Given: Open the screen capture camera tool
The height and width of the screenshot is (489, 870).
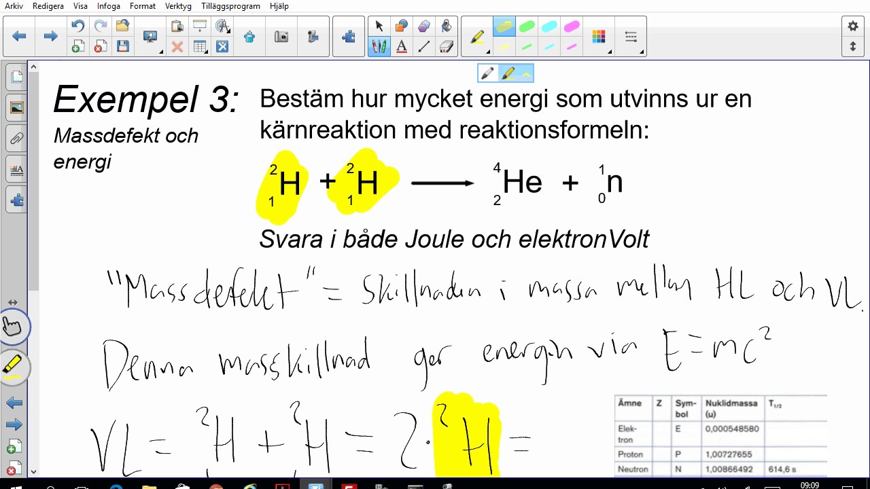Looking at the screenshot, I should tap(281, 37).
